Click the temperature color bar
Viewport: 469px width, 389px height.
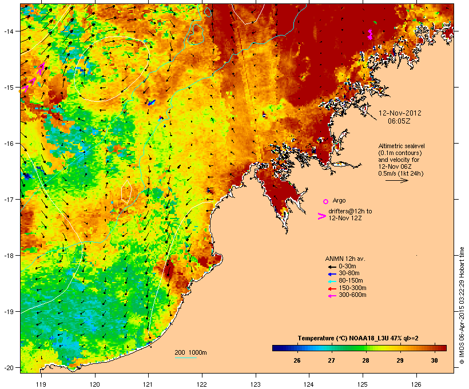359,348
